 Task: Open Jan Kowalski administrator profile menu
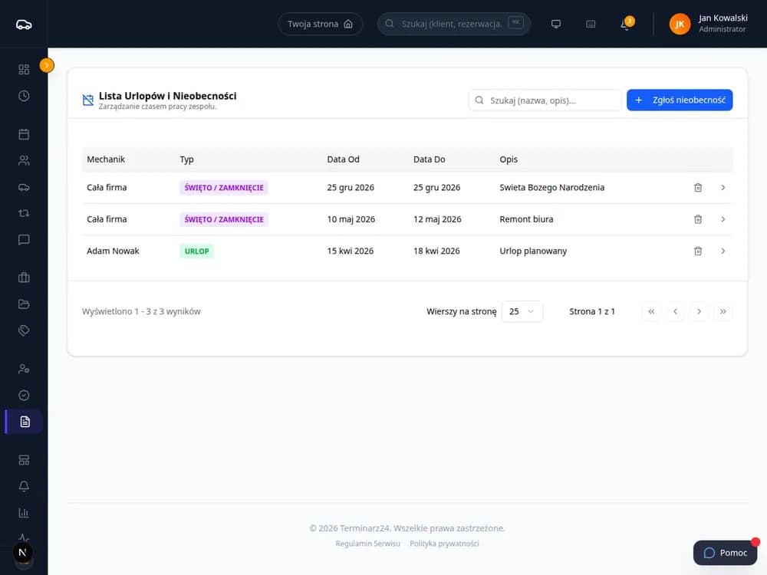(708, 24)
